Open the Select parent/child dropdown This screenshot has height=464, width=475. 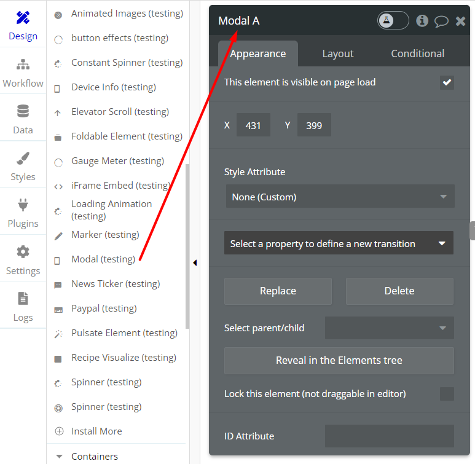click(389, 328)
